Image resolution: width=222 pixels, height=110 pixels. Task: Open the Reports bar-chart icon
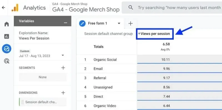pos(6,37)
